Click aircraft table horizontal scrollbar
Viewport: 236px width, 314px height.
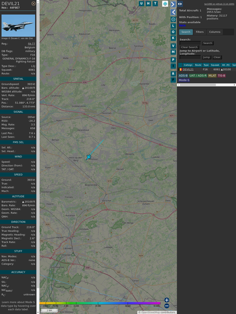(197, 85)
